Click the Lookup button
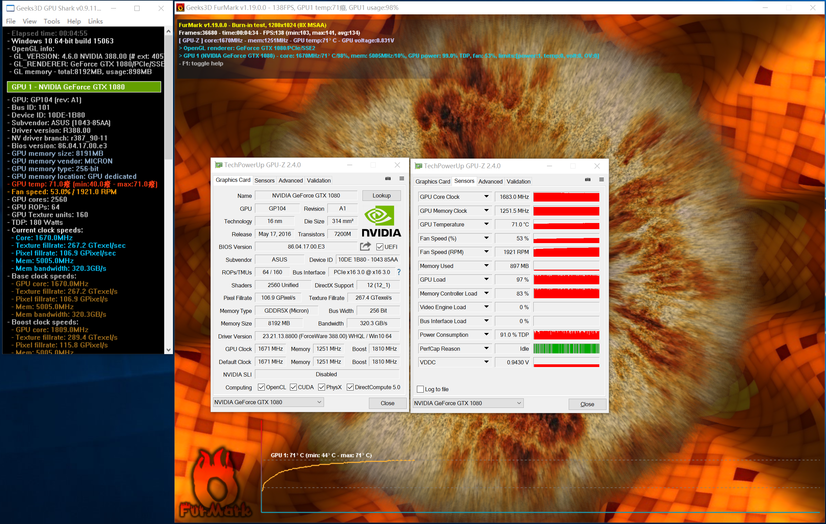Viewport: 826px width, 524px height. click(382, 195)
